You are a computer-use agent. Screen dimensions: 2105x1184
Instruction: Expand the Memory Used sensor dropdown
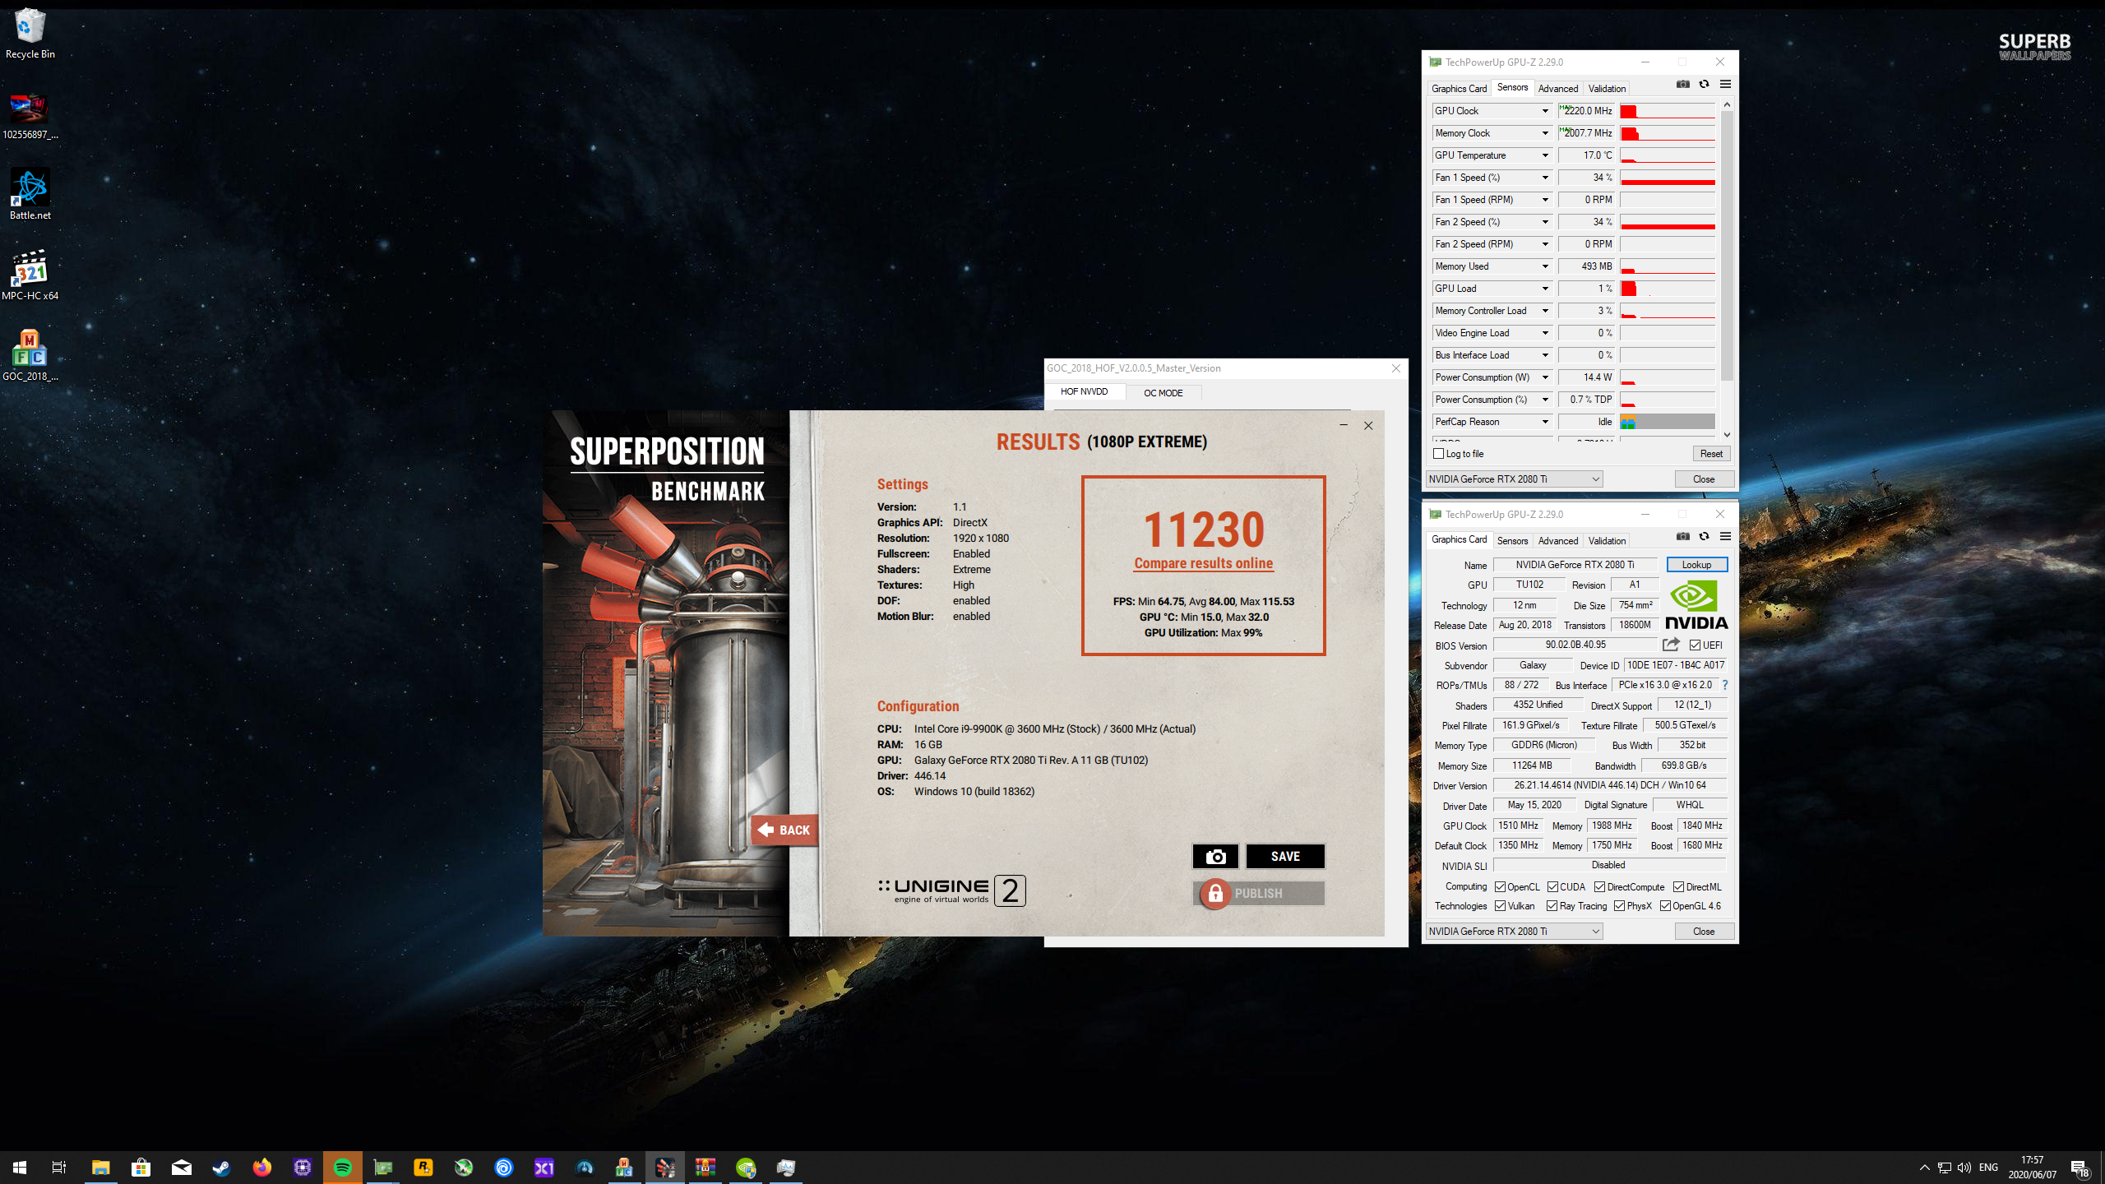coord(1545,266)
